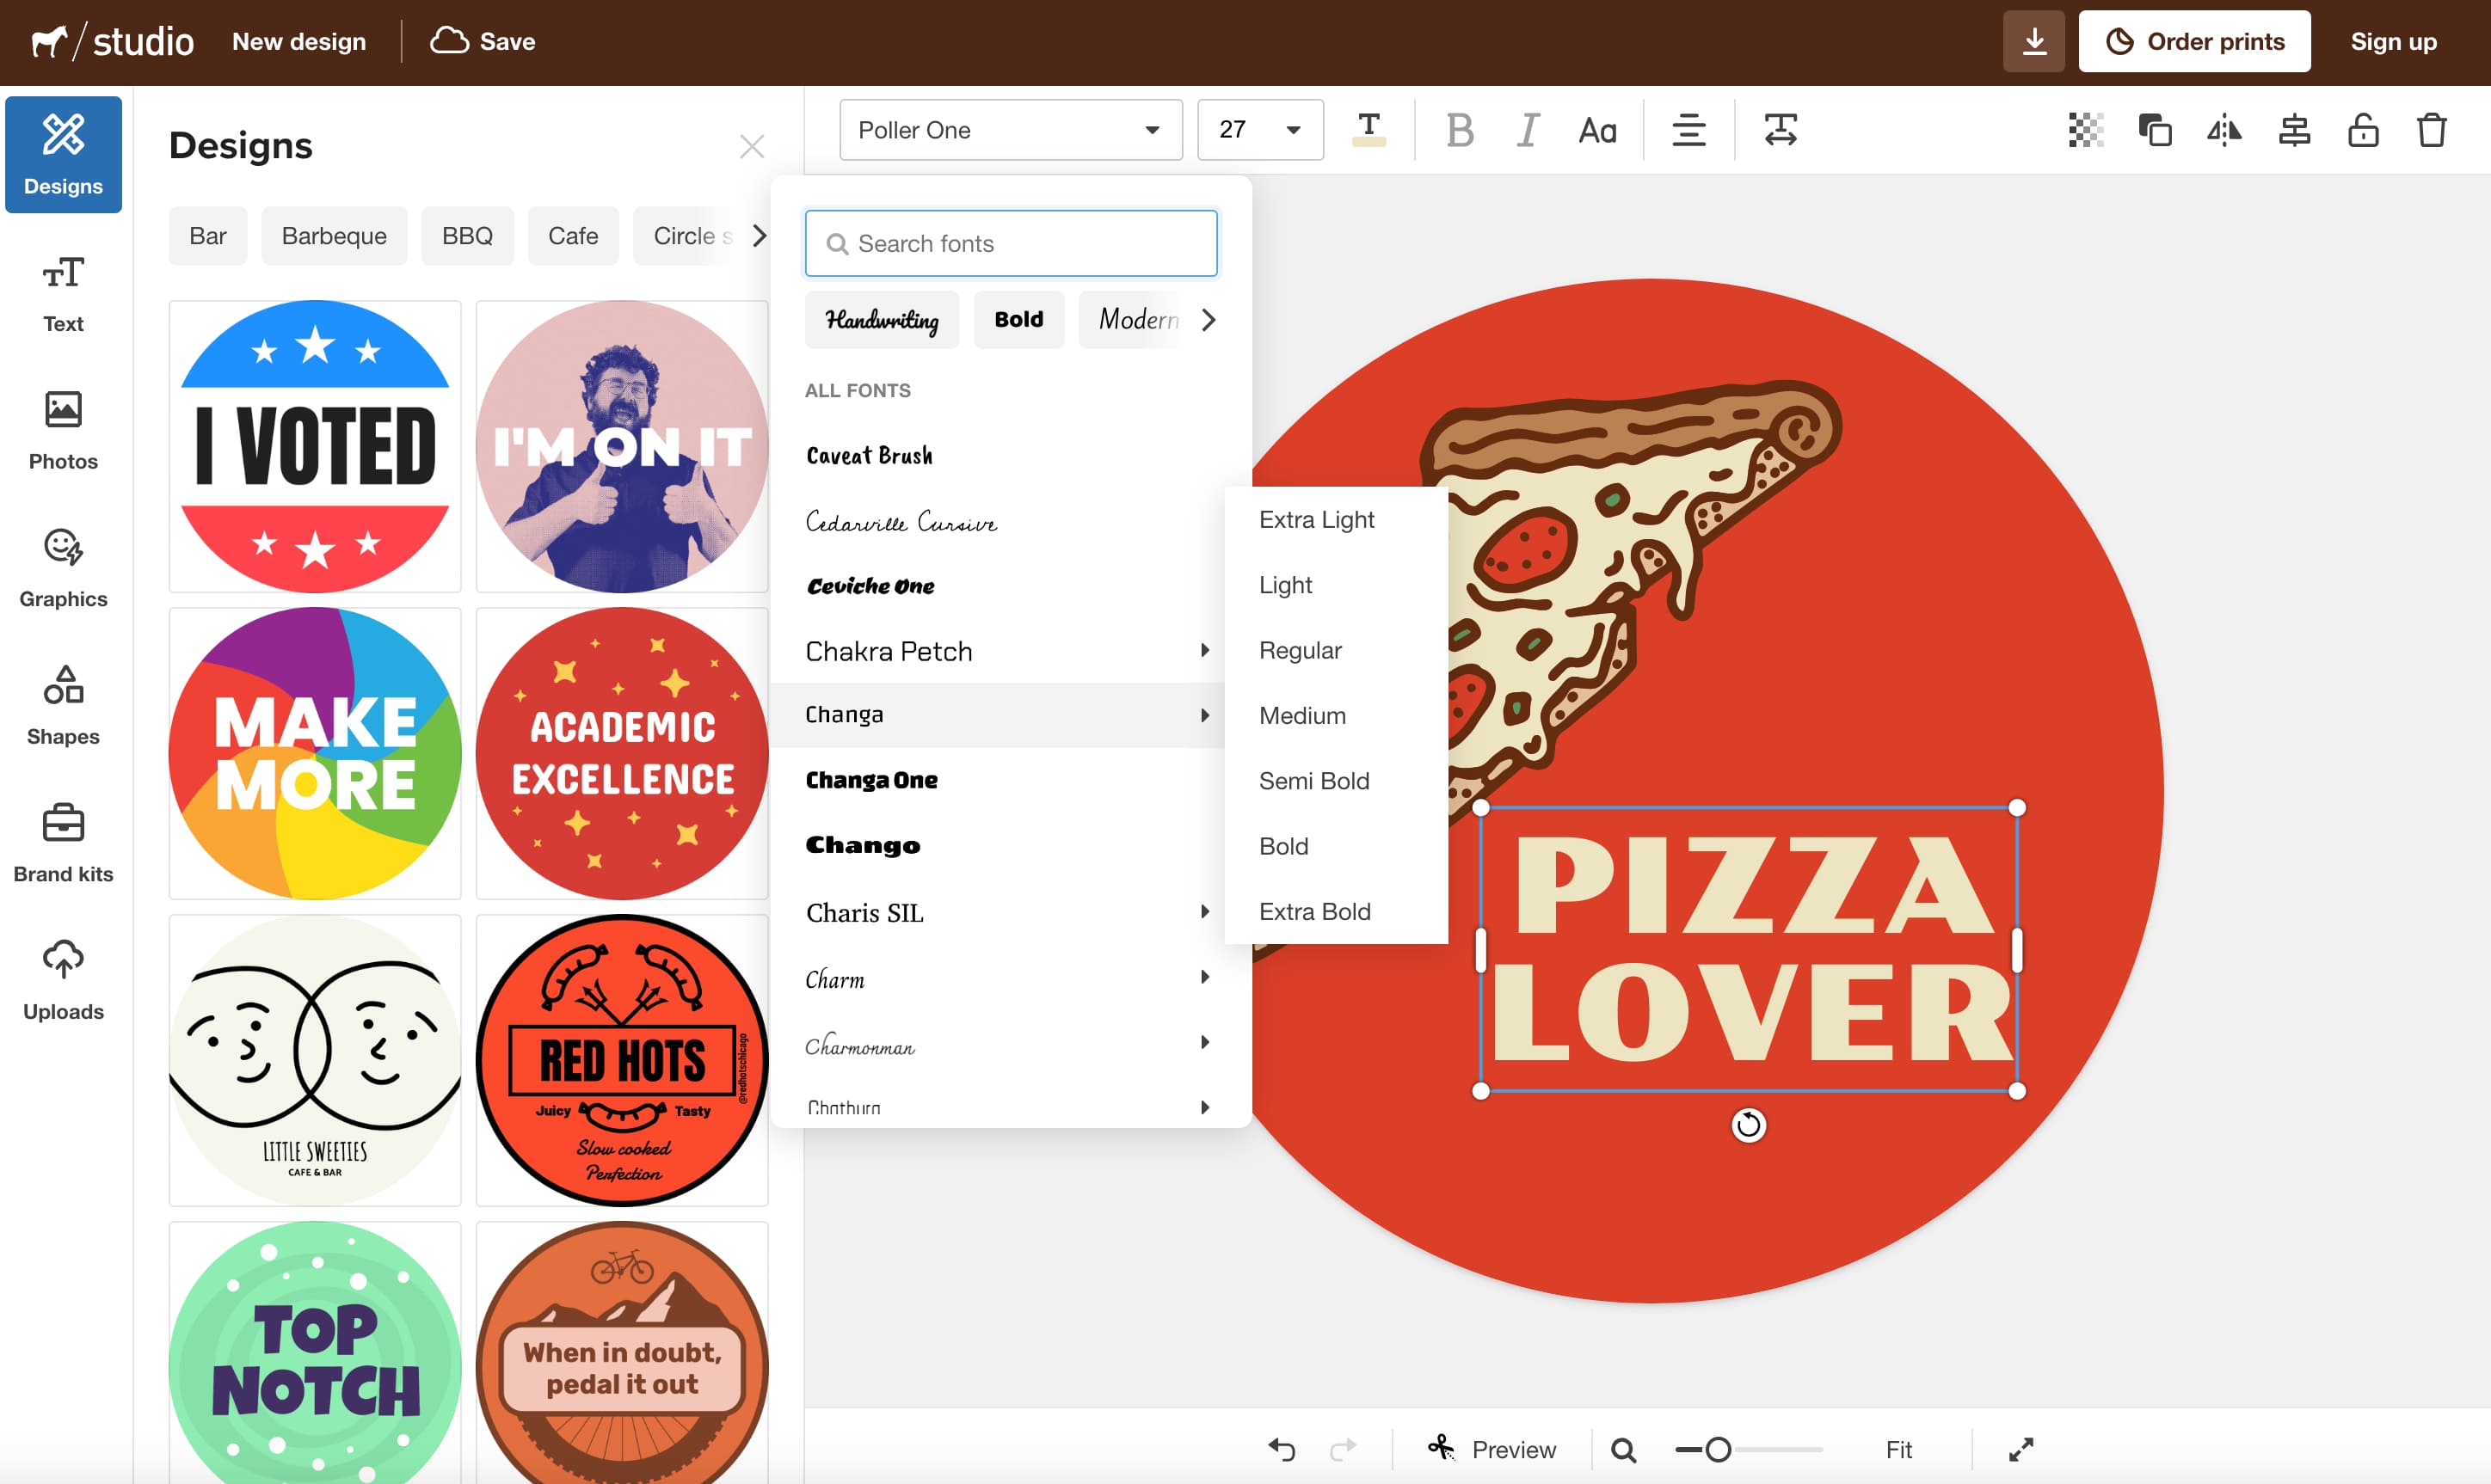The width and height of the screenshot is (2491, 1484).
Task: Filter fonts by the Handwriting category
Action: point(882,319)
